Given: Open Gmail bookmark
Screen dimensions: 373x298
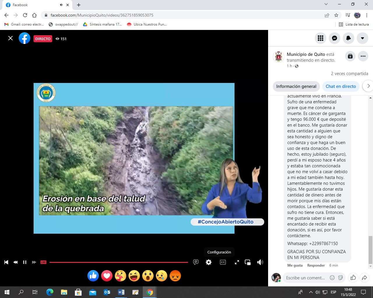Looking at the screenshot, I should 24,24.
